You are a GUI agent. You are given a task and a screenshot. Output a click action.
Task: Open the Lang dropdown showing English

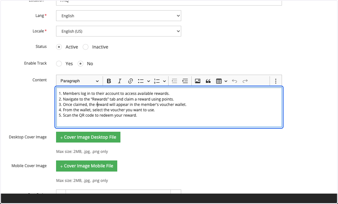tap(119, 16)
